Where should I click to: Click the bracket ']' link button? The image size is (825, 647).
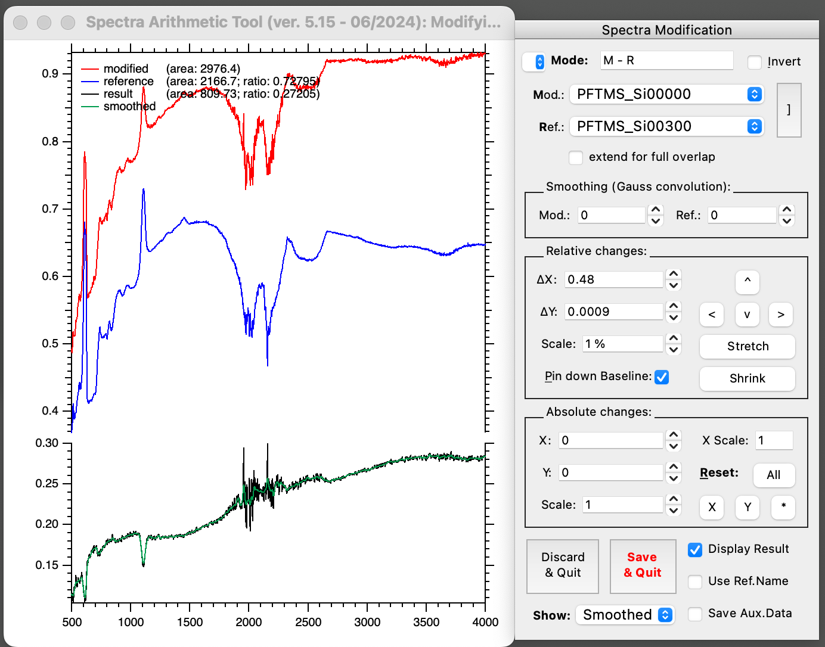[x=789, y=110]
